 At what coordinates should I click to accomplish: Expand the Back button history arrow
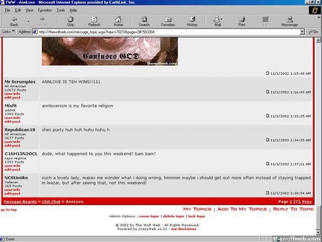28,21
